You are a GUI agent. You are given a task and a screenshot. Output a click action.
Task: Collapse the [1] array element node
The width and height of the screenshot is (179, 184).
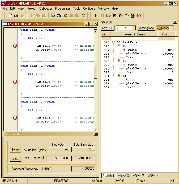tap(119, 61)
